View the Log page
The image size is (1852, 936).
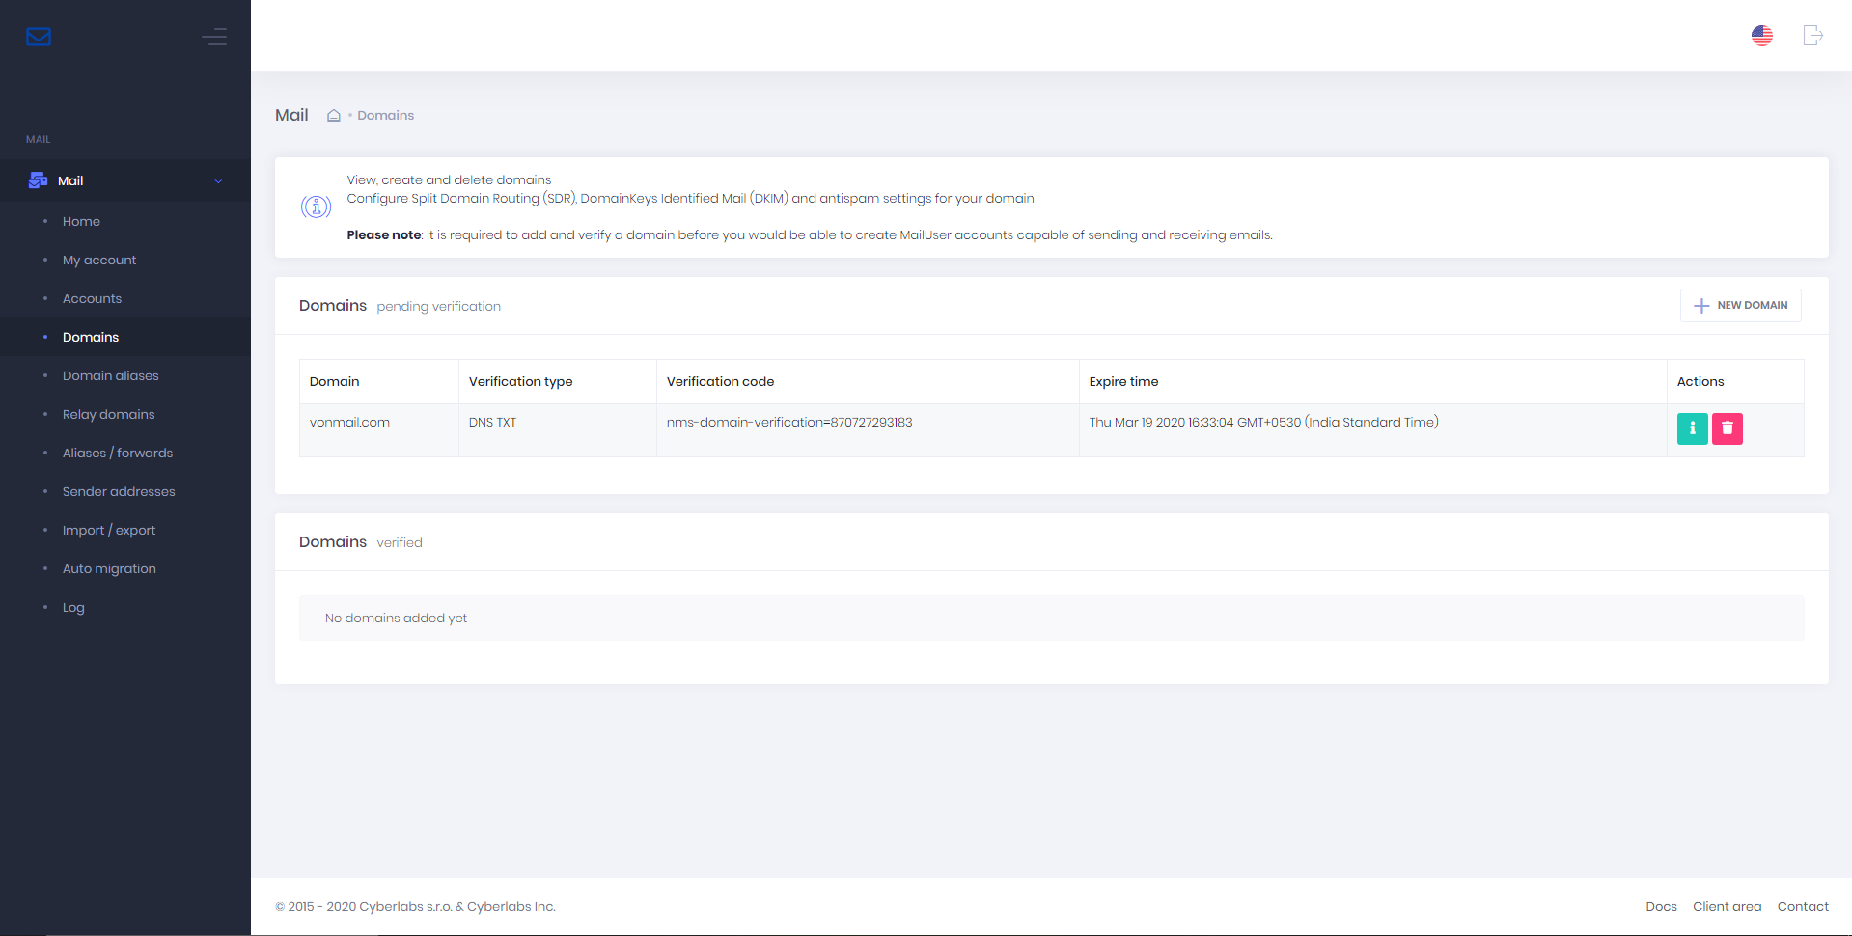[73, 607]
